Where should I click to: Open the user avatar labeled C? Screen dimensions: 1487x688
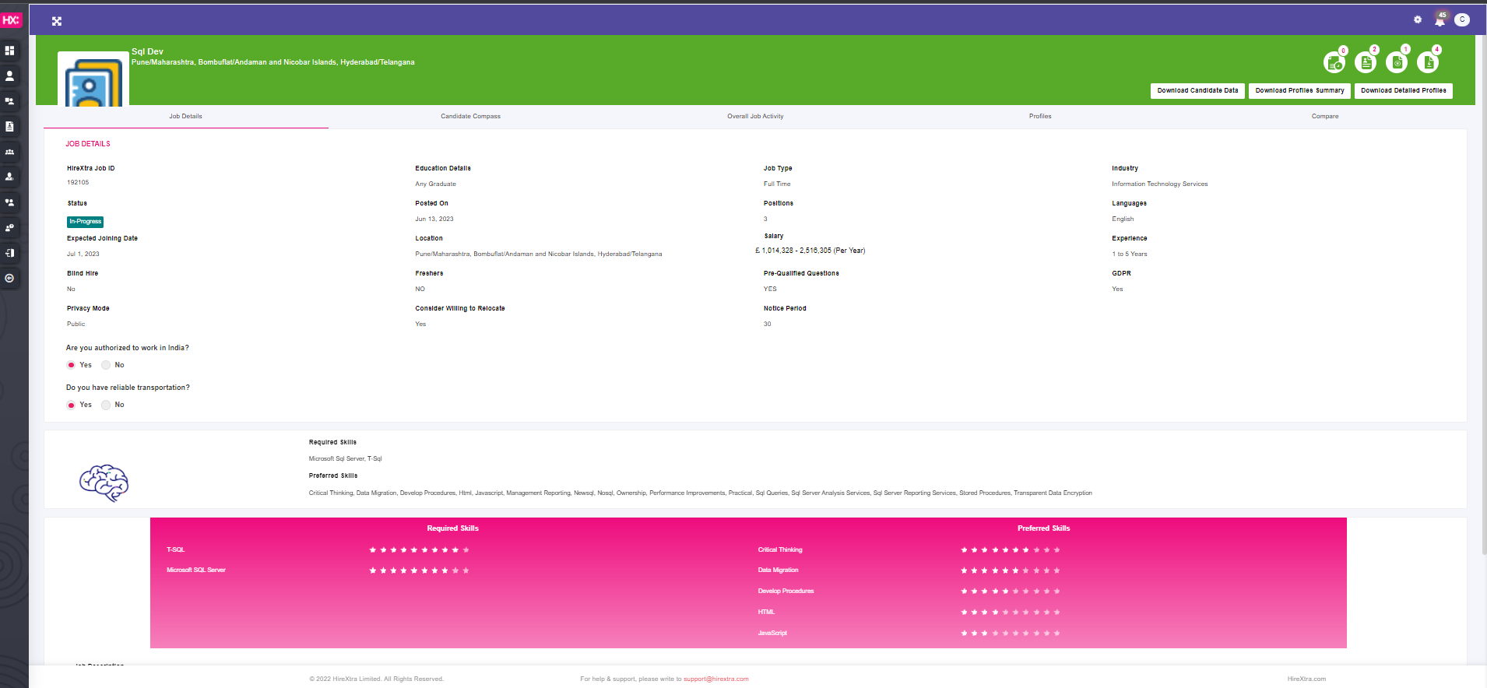pos(1462,19)
